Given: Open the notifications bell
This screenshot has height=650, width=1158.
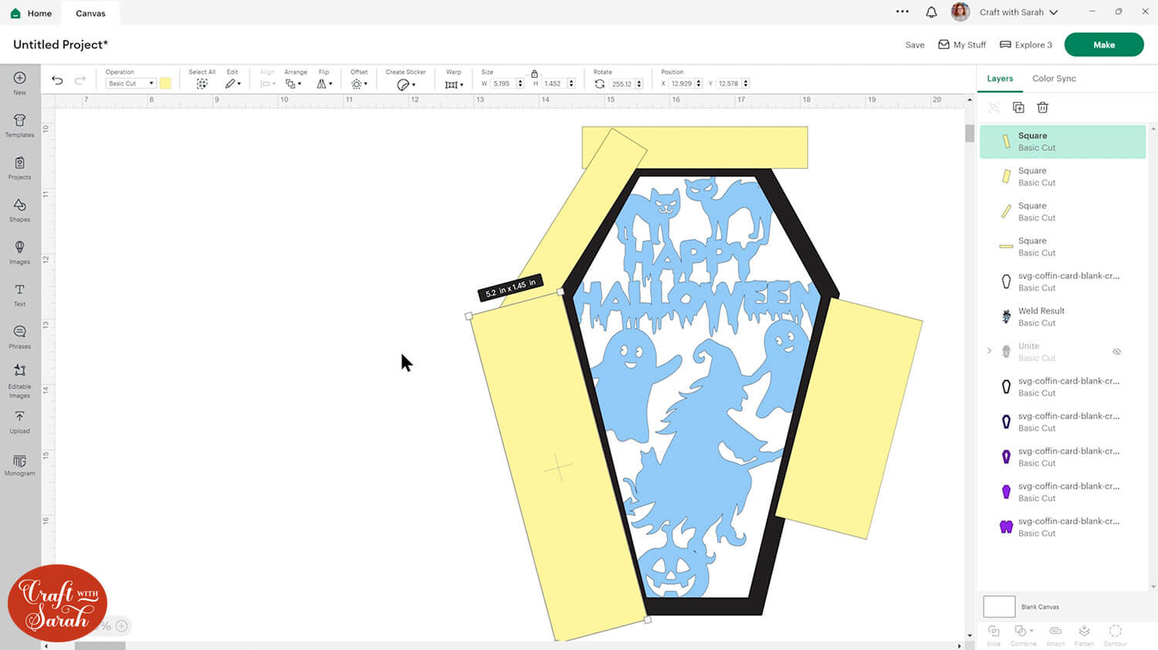Looking at the screenshot, I should (931, 12).
